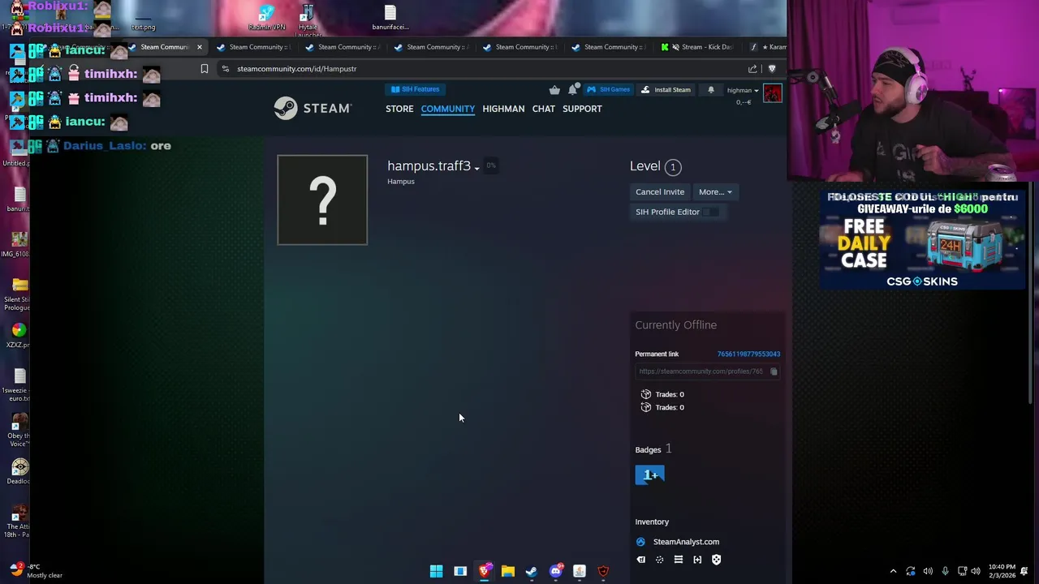This screenshot has height=584, width=1039.
Task: Open Steam app on taskbar
Action: tap(531, 571)
